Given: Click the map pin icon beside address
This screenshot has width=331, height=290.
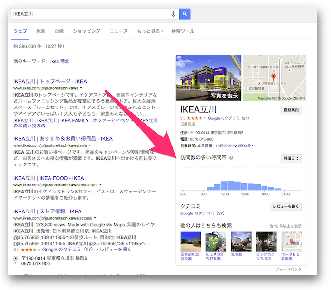Looking at the screenshot, I should (16, 260).
